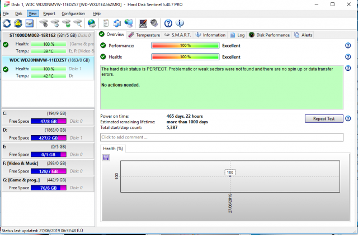This screenshot has width=358, height=235.
Task: Open the Report menu
Action: [x=49, y=13]
